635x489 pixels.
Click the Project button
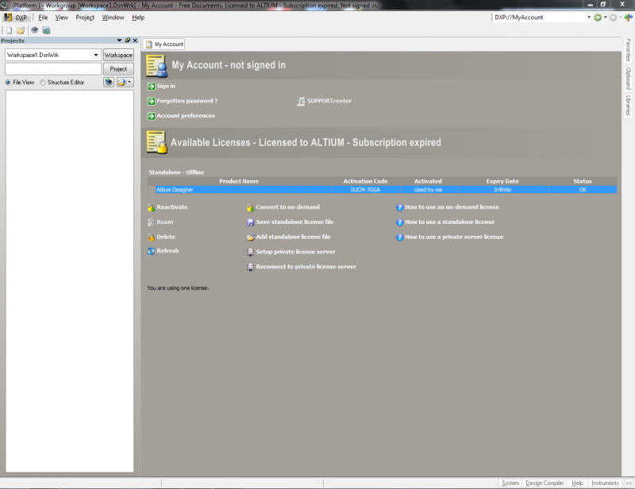tap(118, 69)
